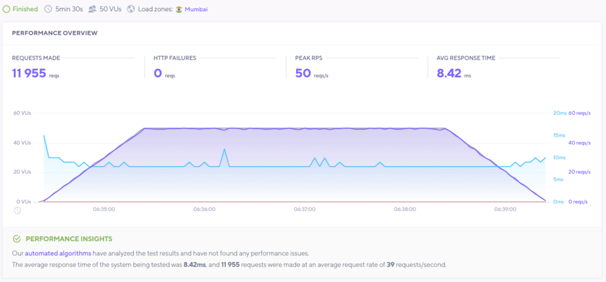Click the 06:35:00 time axis label

pyautogui.click(x=104, y=209)
